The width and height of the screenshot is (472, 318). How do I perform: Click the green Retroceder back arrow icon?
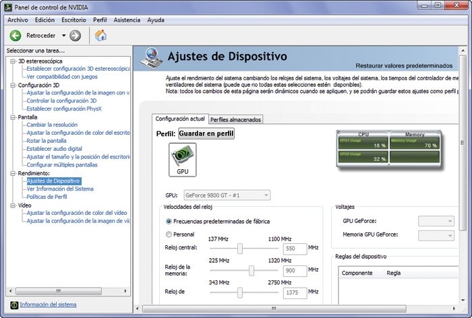[16, 36]
